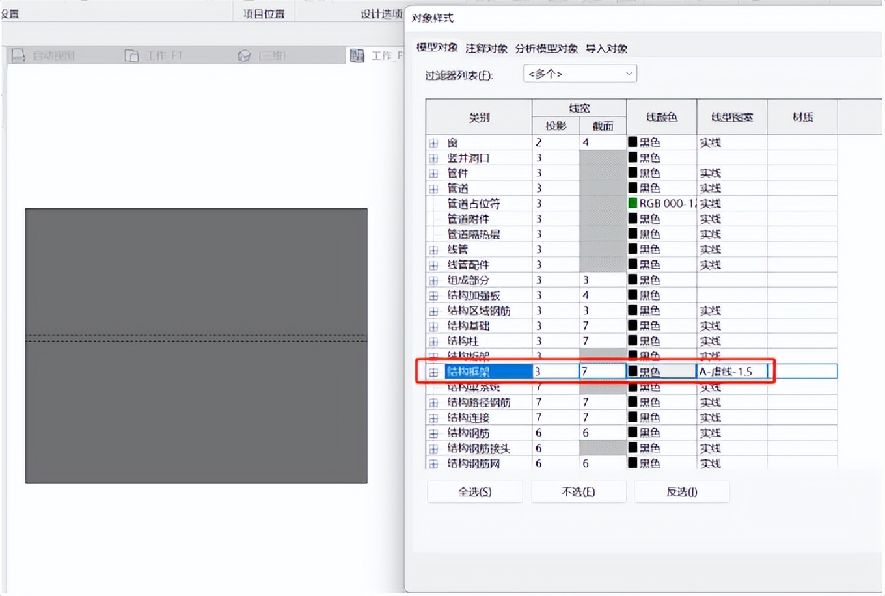The height and width of the screenshot is (596, 885).
Task: Click the 材质 column header
Action: [802, 117]
